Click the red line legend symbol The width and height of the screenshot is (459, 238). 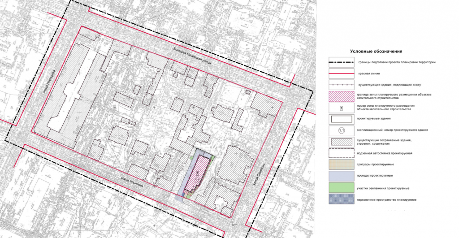[x=341, y=74]
